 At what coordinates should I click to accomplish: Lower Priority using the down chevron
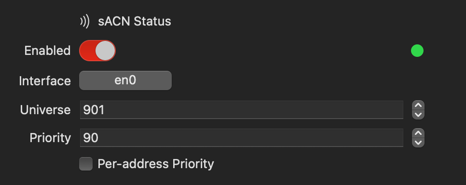click(418, 143)
